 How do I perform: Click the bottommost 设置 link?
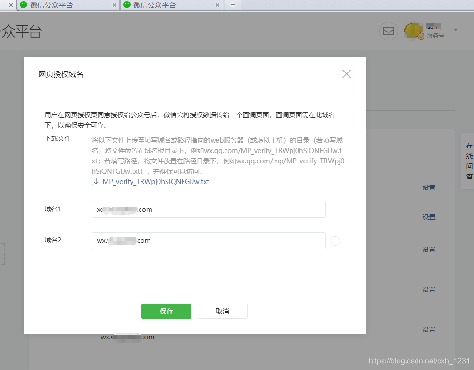click(x=429, y=330)
